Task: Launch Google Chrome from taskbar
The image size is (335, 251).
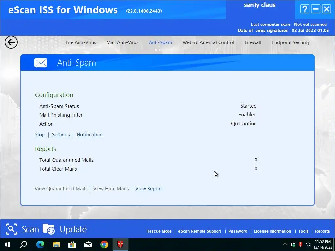Action: coord(104,244)
